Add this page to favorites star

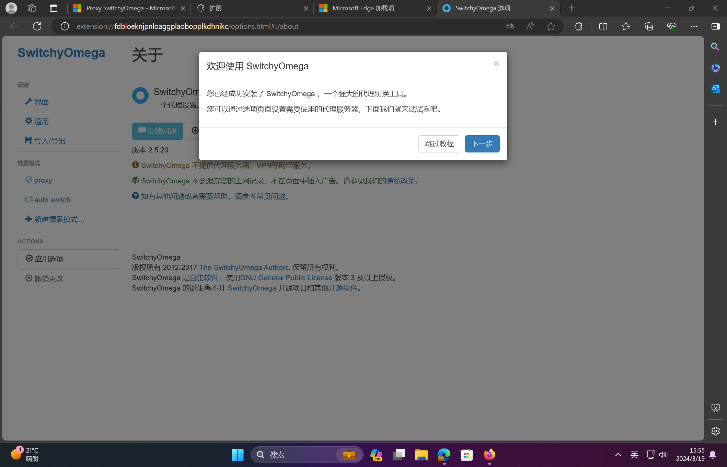point(551,26)
